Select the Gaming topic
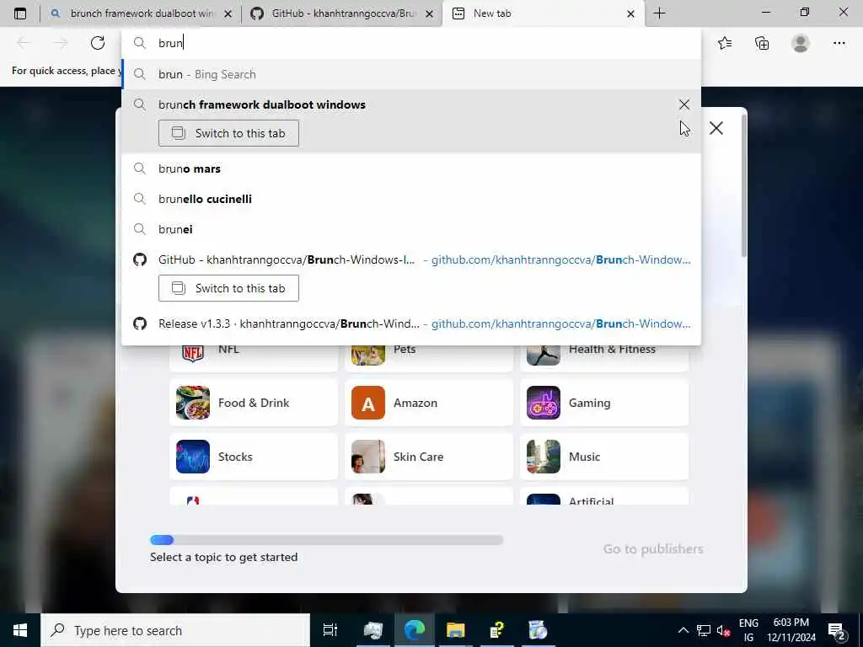Viewport: 863px width, 647px height. click(604, 403)
